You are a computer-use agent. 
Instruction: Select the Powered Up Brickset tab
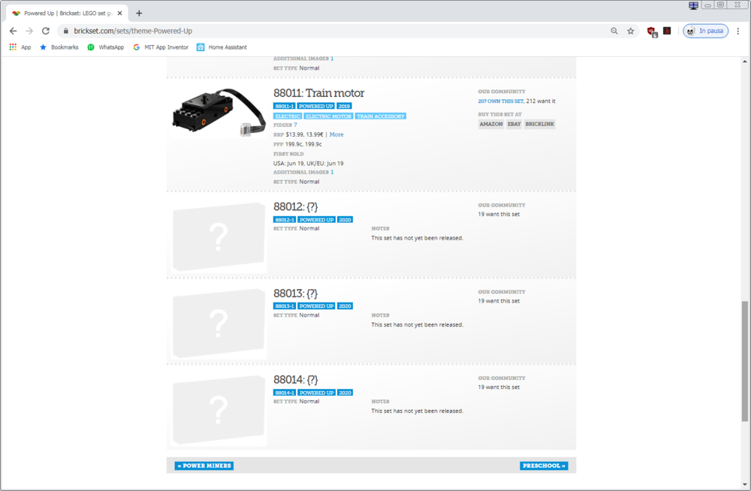pyautogui.click(x=67, y=13)
